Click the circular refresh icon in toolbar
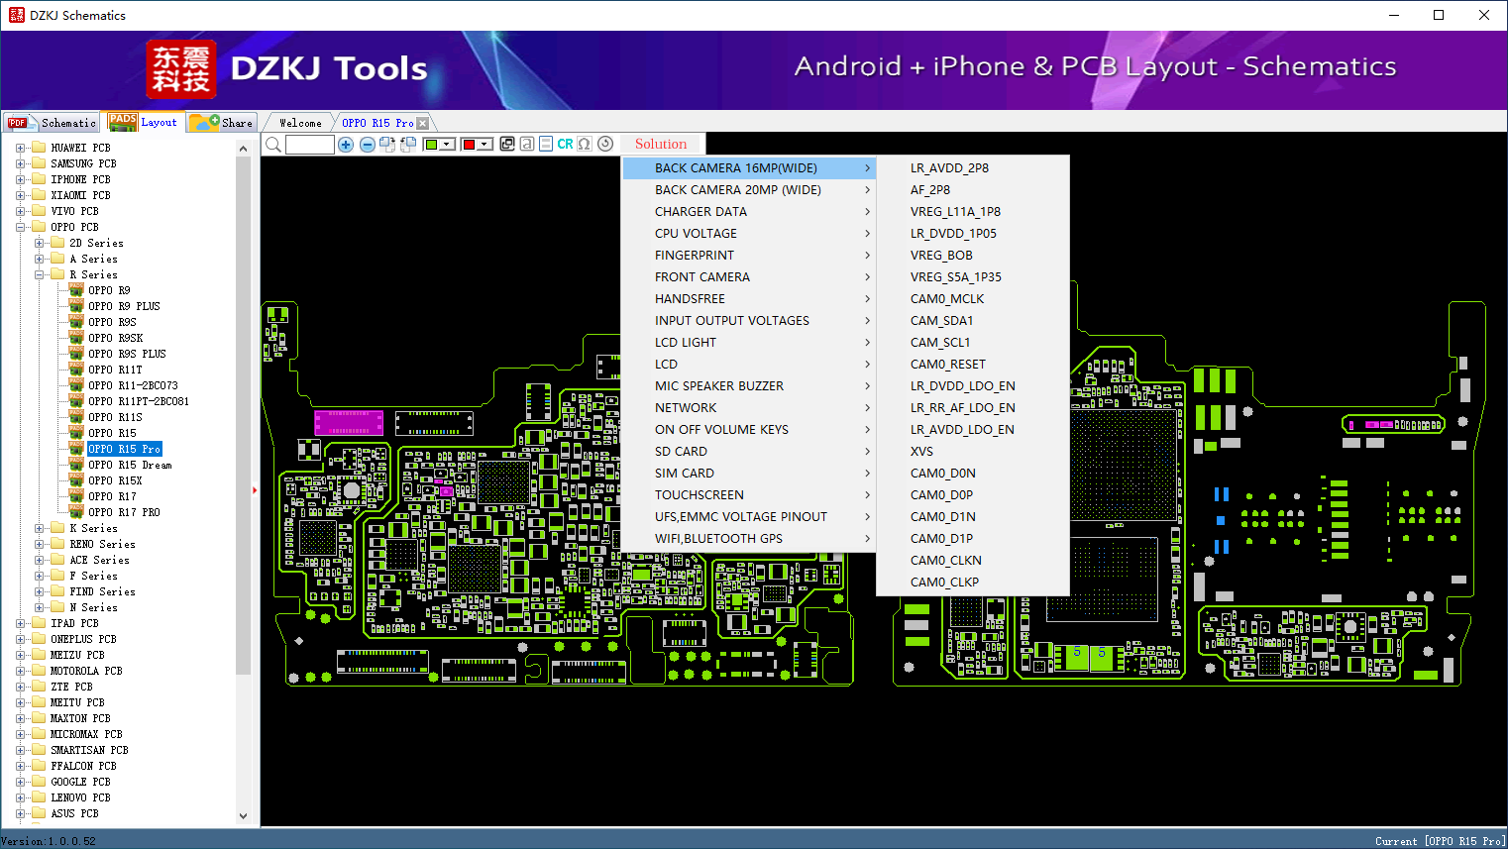Image resolution: width=1508 pixels, height=849 pixels. [x=605, y=144]
